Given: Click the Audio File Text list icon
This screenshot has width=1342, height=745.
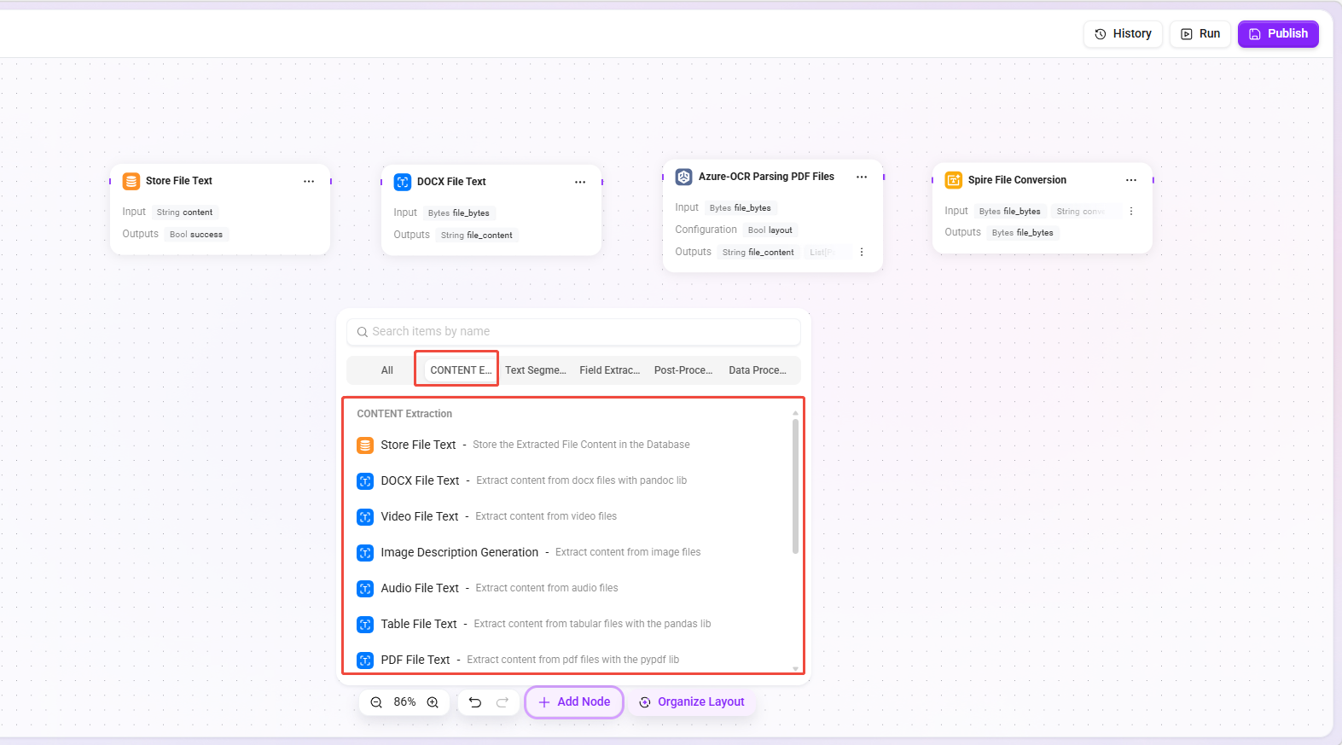Looking at the screenshot, I should 365,589.
